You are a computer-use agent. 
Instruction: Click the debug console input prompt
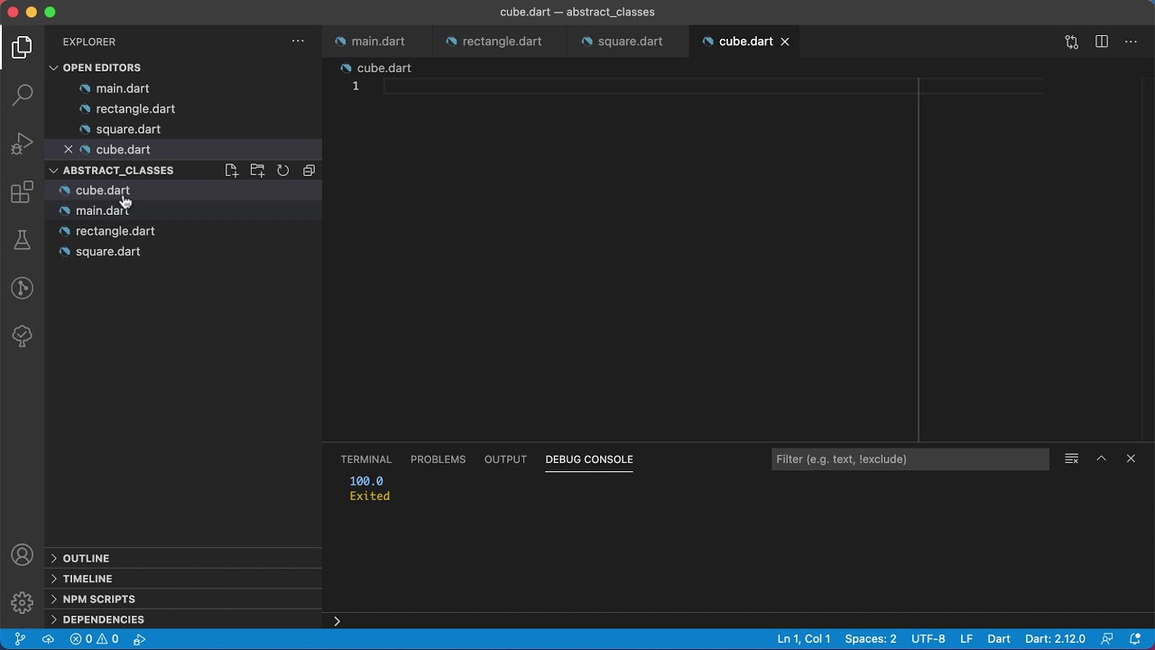point(740,621)
